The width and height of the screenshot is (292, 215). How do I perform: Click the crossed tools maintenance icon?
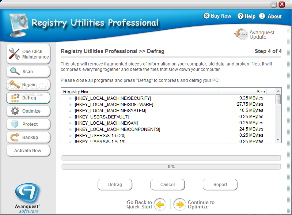14,54
